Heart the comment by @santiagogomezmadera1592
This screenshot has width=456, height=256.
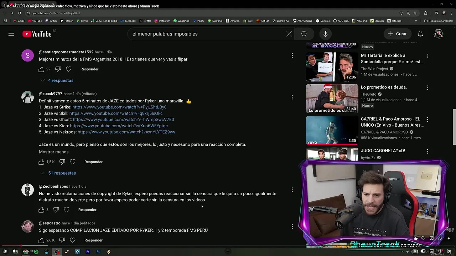coord(69,69)
